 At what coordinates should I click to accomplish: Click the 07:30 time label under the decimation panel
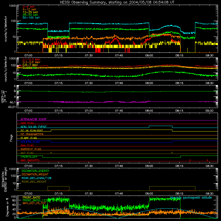(89, 194)
